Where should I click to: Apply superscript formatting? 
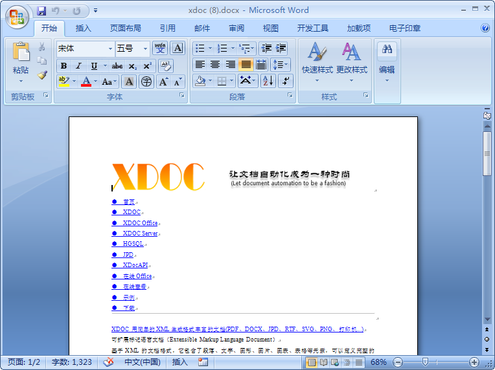(147, 66)
